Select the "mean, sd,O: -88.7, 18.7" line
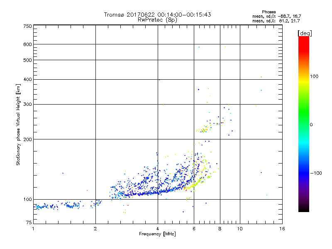This screenshot has width=332, height=249. tap(276, 16)
